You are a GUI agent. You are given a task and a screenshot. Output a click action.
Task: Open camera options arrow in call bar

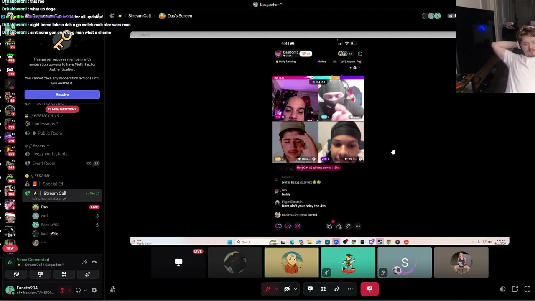point(295,289)
